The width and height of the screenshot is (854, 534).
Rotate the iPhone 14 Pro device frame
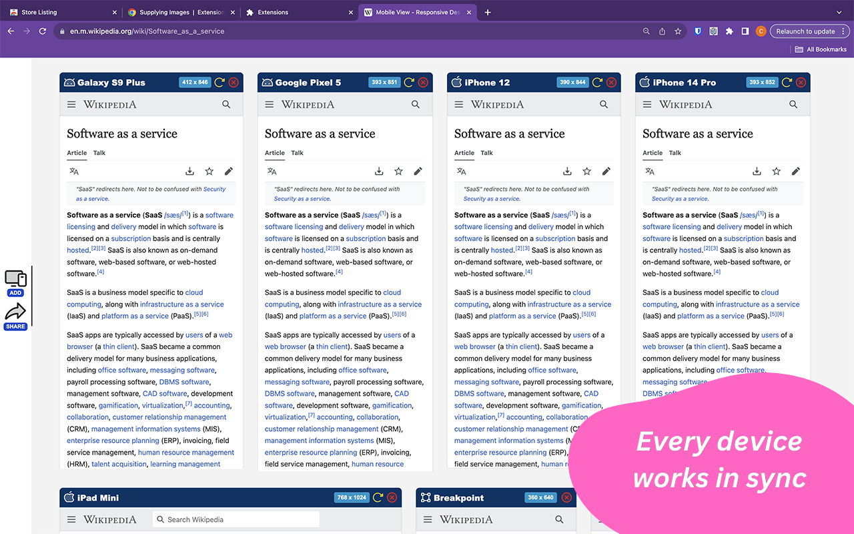(786, 82)
